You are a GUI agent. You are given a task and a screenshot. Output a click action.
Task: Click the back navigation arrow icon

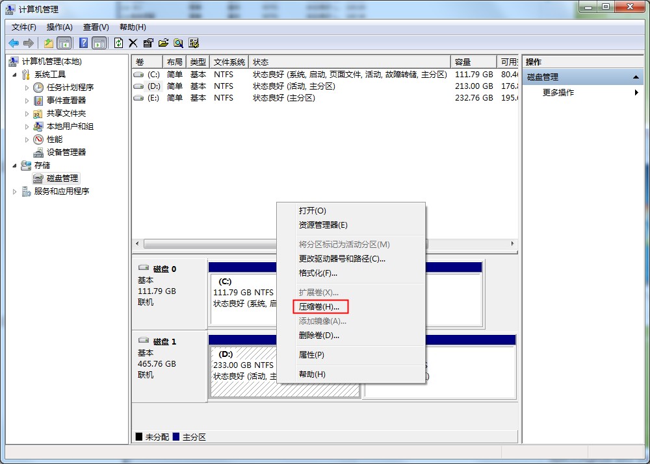[14, 43]
